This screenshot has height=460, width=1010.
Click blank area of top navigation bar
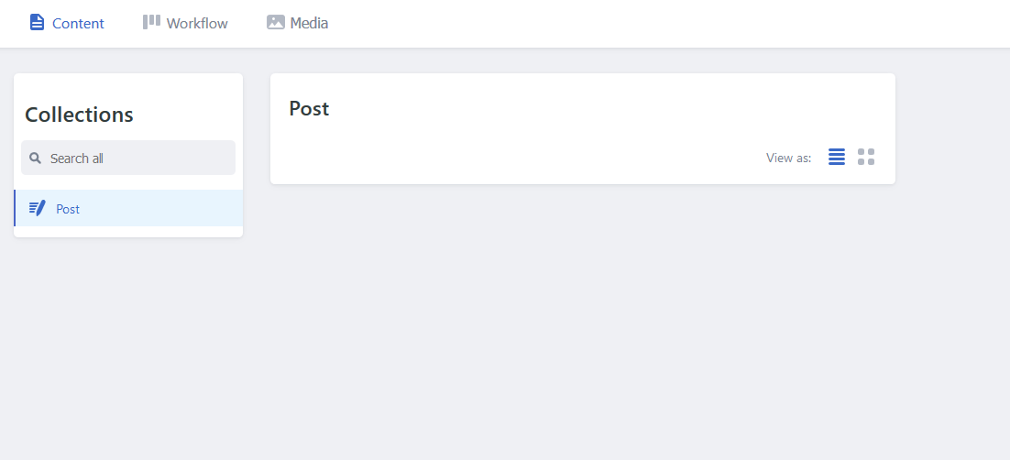644,23
